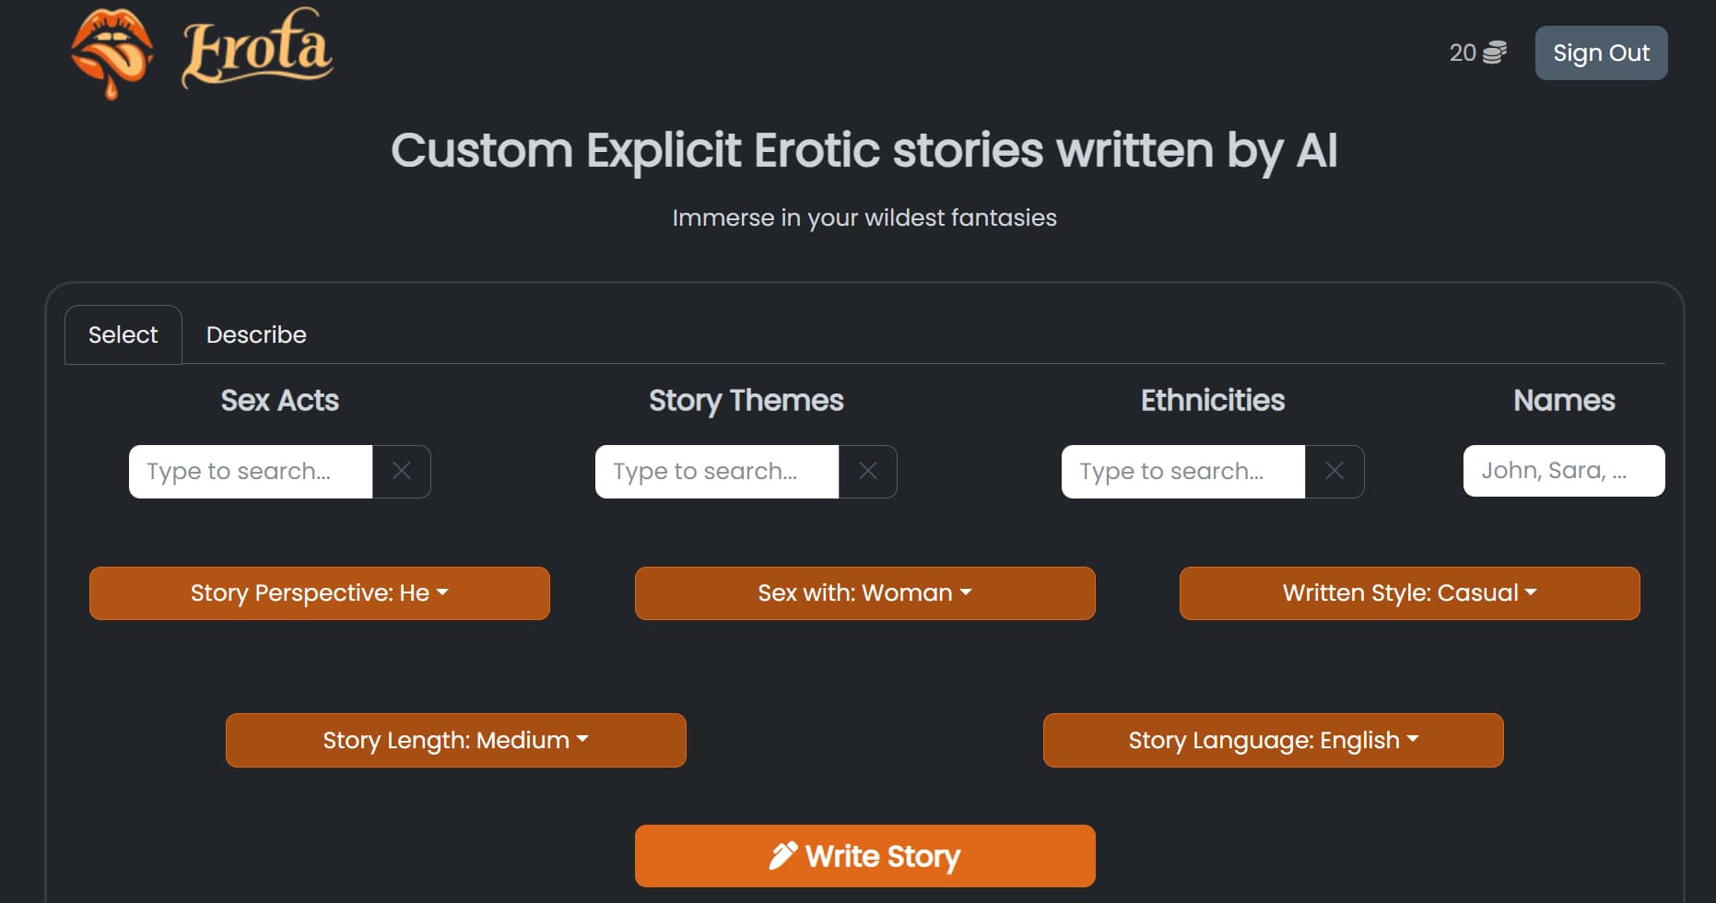This screenshot has width=1716, height=903.
Task: Click the Ethnicities heading
Action: pyautogui.click(x=1213, y=401)
